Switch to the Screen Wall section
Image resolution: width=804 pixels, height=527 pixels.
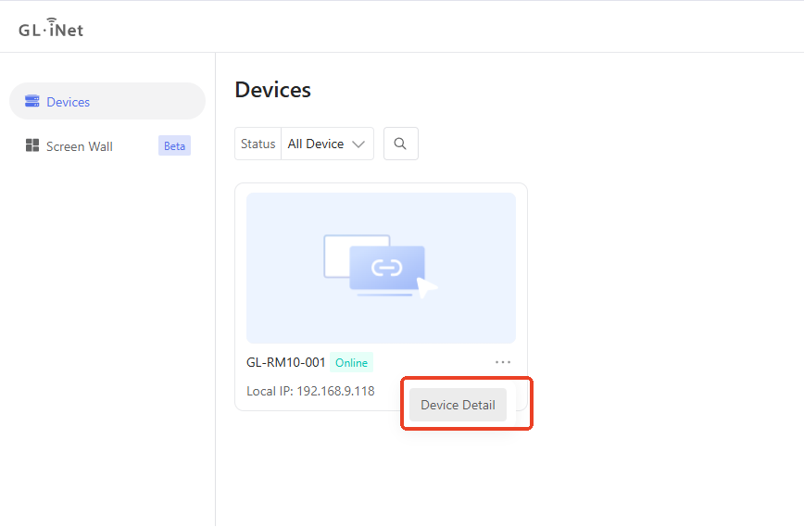pyautogui.click(x=80, y=146)
